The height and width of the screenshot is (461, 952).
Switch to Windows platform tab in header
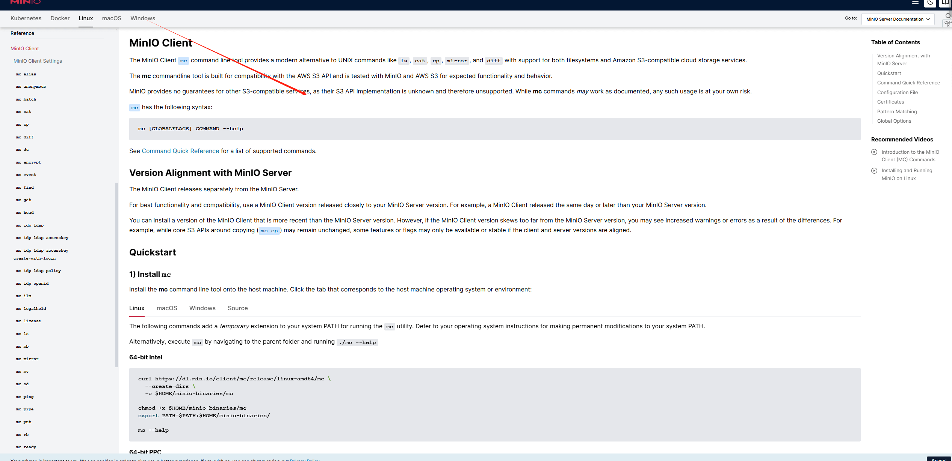click(143, 18)
